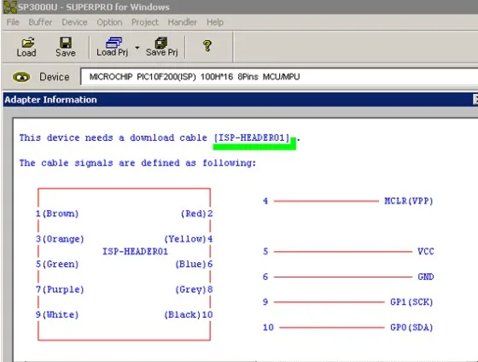The height and width of the screenshot is (362, 478).
Task: Open the Option menu
Action: (109, 22)
